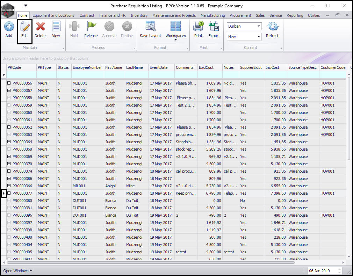Open the Sales tab
The height and width of the screenshot is (276, 353).
pyautogui.click(x=260, y=15)
